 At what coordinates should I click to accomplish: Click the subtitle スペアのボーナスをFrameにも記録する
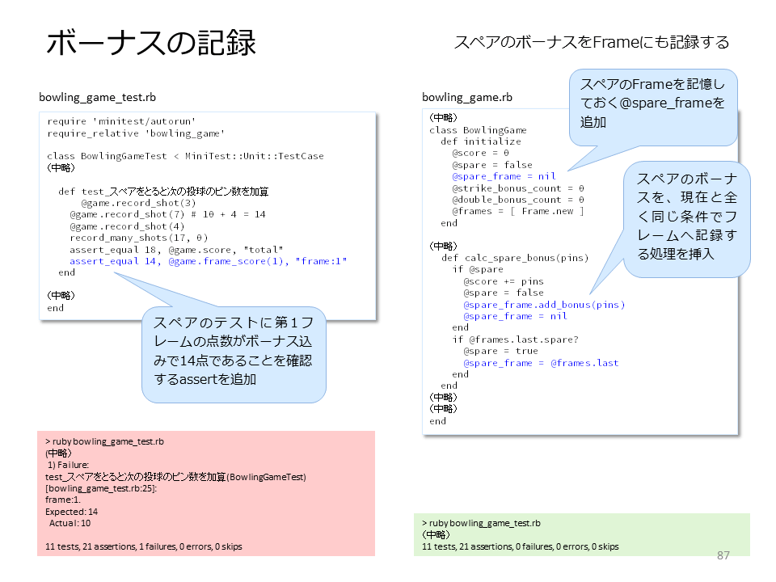coord(592,42)
